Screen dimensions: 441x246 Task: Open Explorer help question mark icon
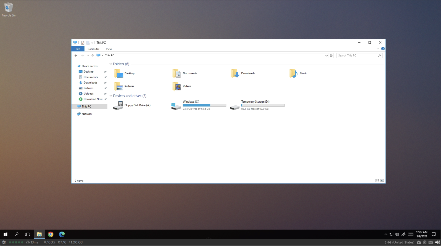[x=383, y=49]
